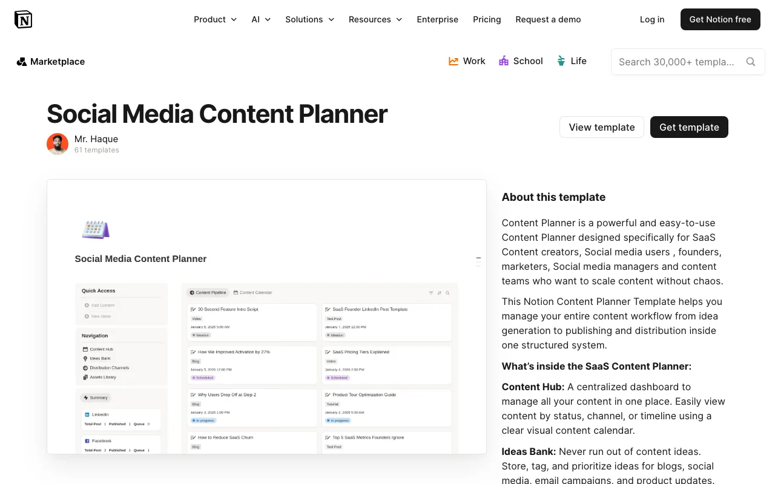Click the Ideas Bank: label
The height and width of the screenshot is (484, 775).
[529, 451]
